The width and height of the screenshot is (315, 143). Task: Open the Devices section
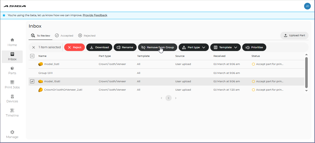tap(12, 99)
